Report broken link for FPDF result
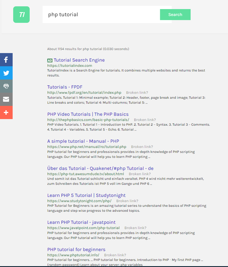Screen dimensions: 228x267 point(137,93)
